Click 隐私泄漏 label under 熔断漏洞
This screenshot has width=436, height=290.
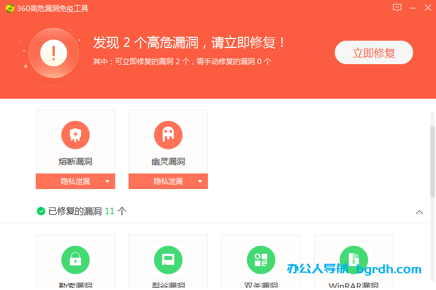(x=75, y=181)
